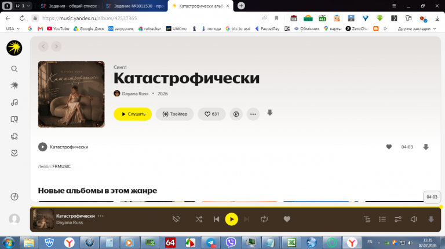Switch to the Задания - общий список tab
Viewport: 445px width, 249px height.
[70, 6]
